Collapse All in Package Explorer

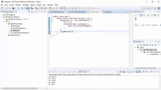coord(29,12)
